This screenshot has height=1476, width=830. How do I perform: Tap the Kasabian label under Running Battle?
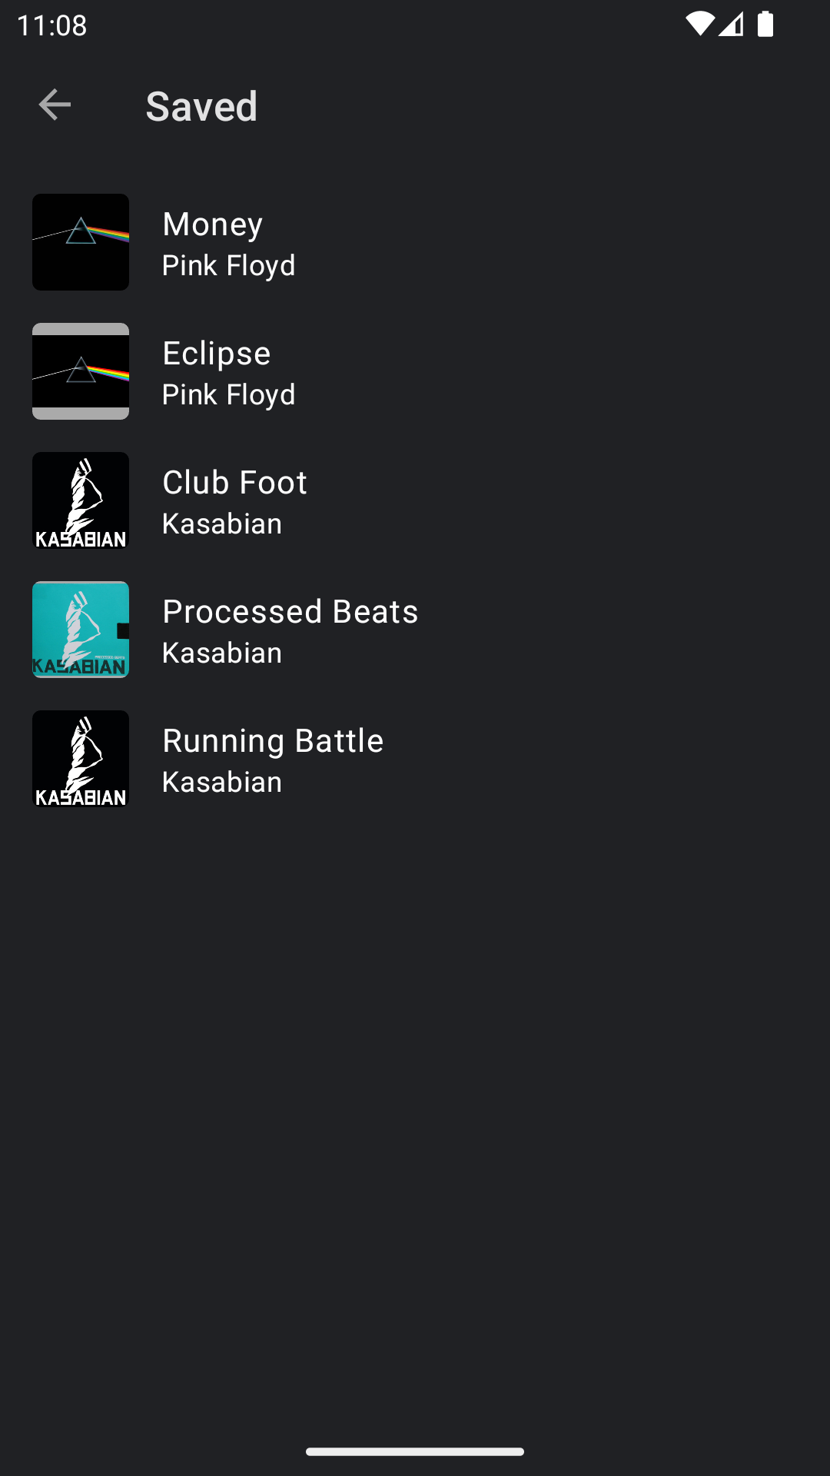222,783
